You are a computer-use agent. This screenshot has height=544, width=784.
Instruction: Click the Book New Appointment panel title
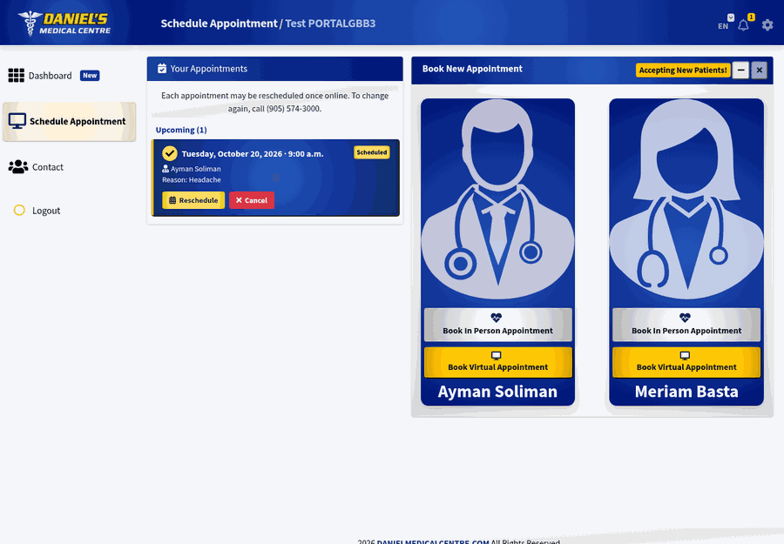[x=472, y=69]
